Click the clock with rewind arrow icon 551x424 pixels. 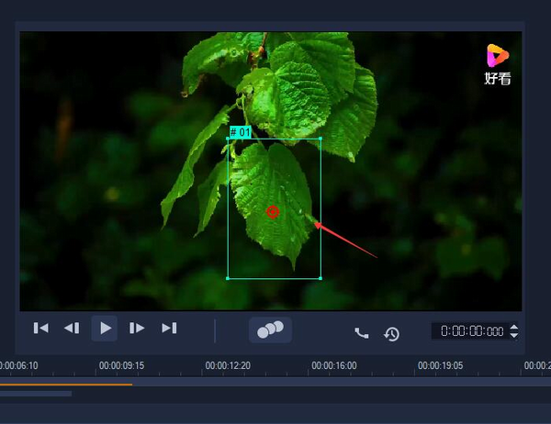coord(392,333)
